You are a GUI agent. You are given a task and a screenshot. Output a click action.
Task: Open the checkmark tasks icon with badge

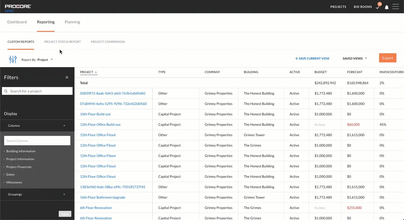point(378,7)
